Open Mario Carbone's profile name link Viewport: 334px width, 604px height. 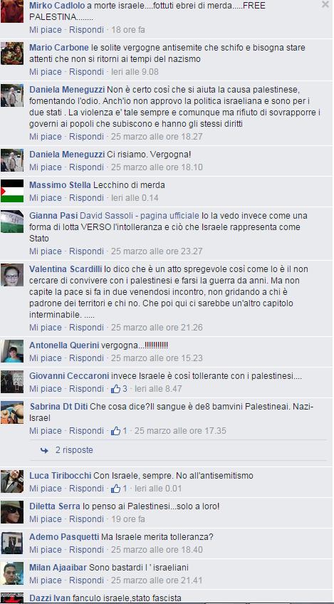click(x=59, y=48)
